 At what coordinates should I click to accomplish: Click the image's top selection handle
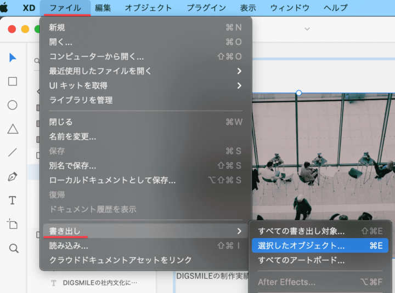[x=299, y=93]
